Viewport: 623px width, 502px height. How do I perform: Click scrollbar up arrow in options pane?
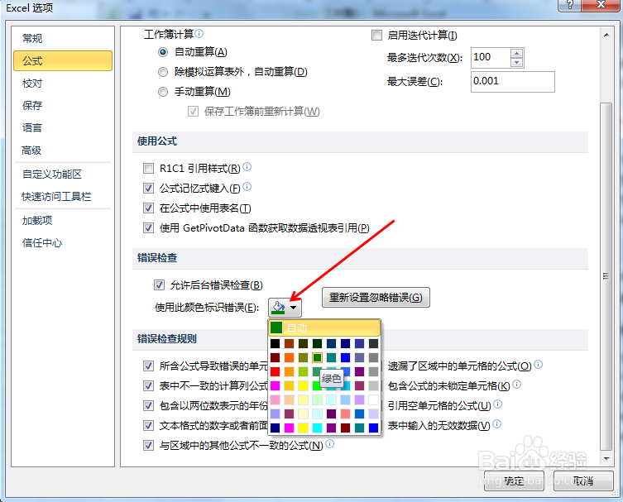[606, 35]
